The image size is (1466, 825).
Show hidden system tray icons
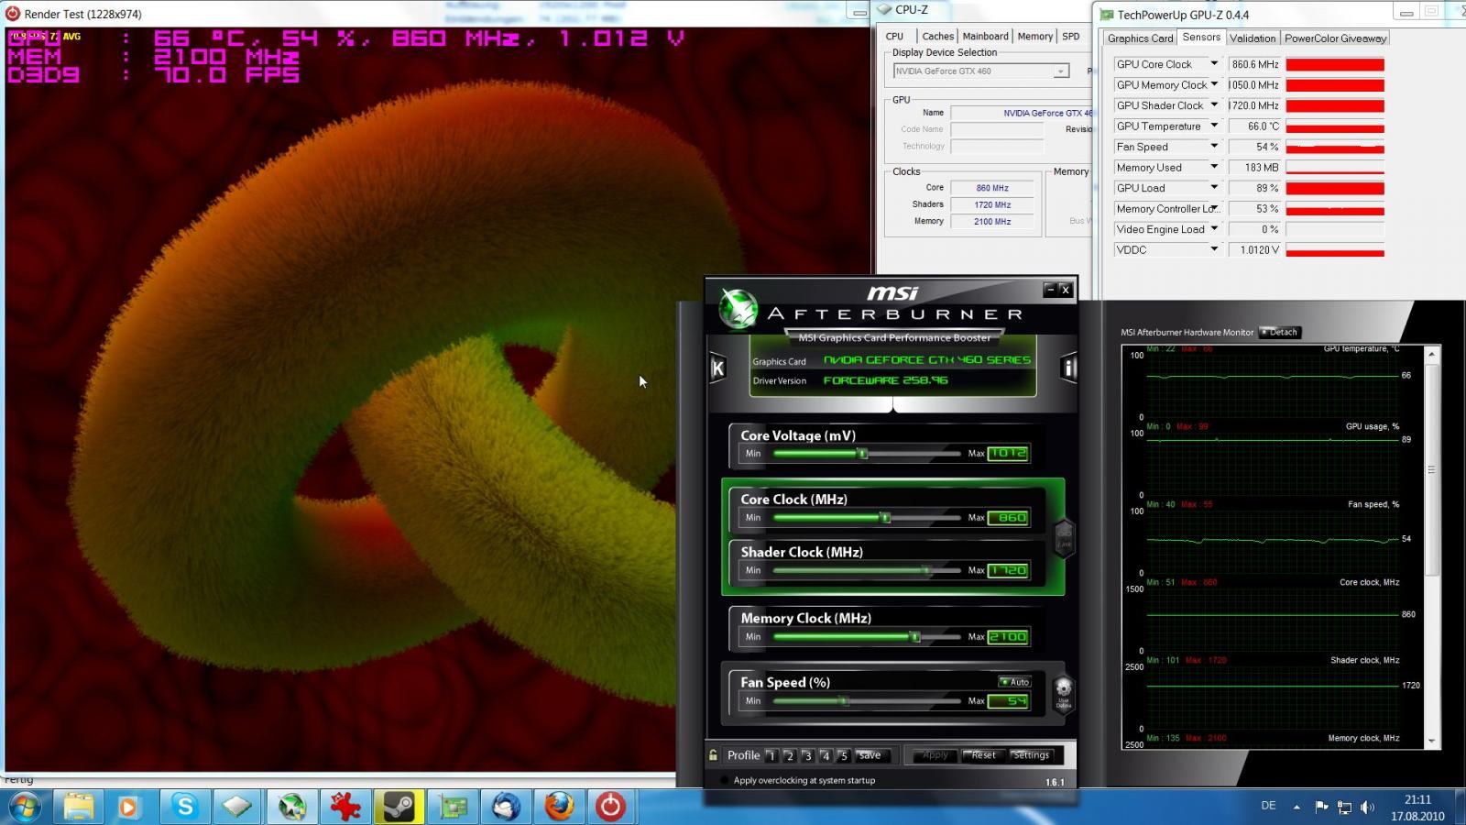(x=1296, y=807)
